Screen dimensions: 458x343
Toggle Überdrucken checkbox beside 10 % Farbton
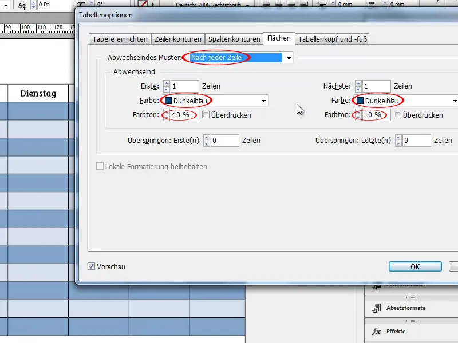click(397, 115)
